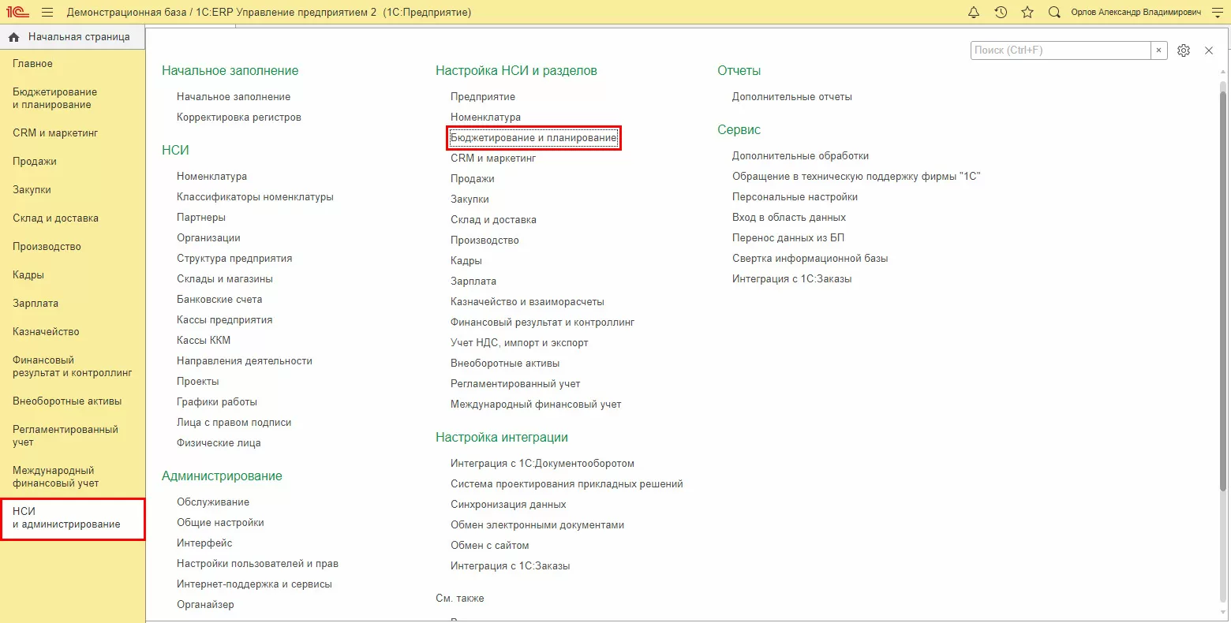Close the section menu panel

click(1209, 50)
